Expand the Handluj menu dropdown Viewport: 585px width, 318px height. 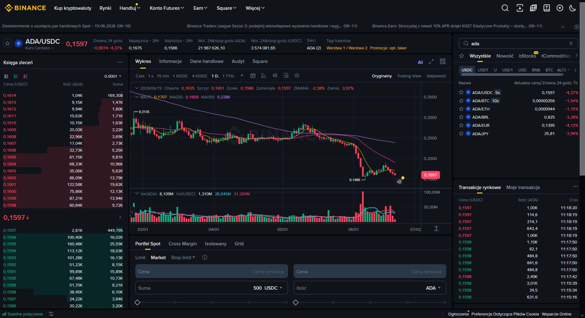click(130, 8)
